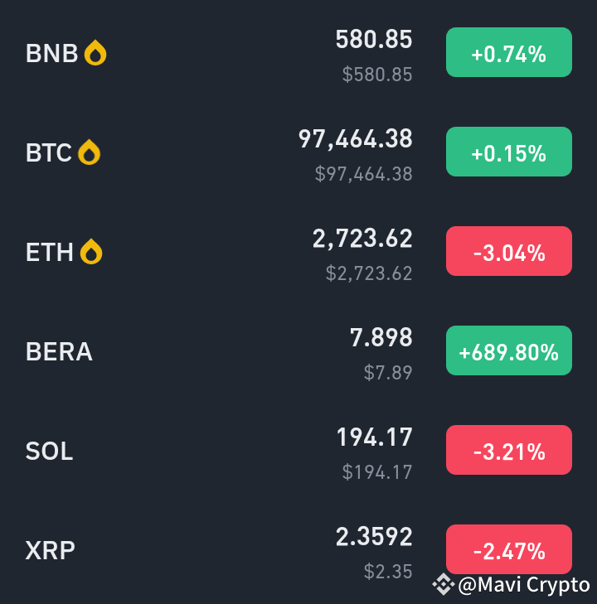Click the BTC price 97,464.38

(356, 139)
